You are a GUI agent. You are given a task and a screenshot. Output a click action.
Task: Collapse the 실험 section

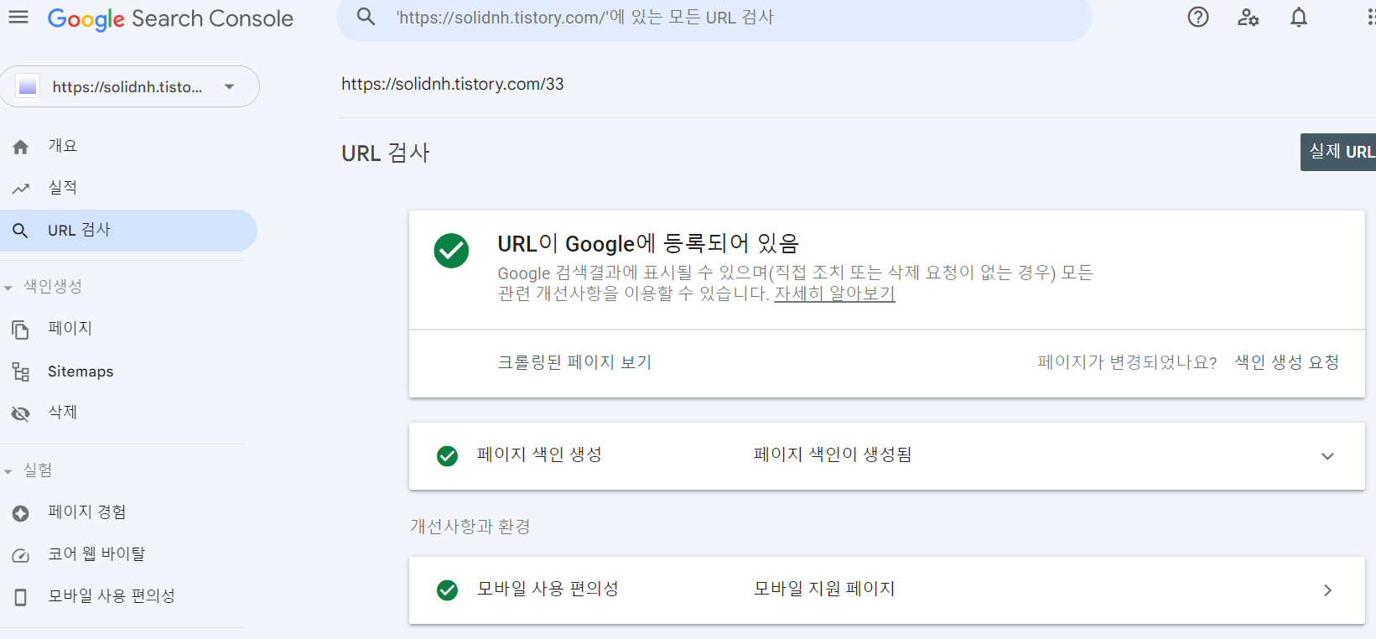8,471
